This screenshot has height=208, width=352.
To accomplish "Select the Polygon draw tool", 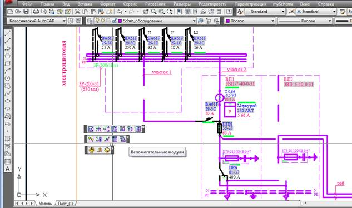I will (x=8, y=56).
